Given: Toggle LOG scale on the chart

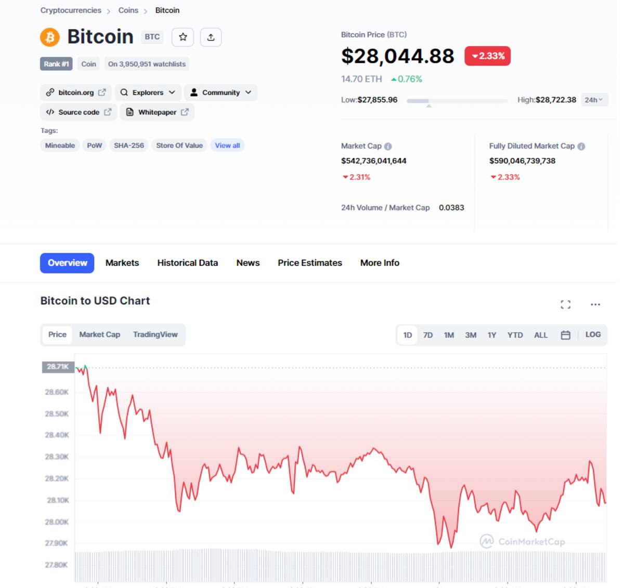Looking at the screenshot, I should 593,335.
